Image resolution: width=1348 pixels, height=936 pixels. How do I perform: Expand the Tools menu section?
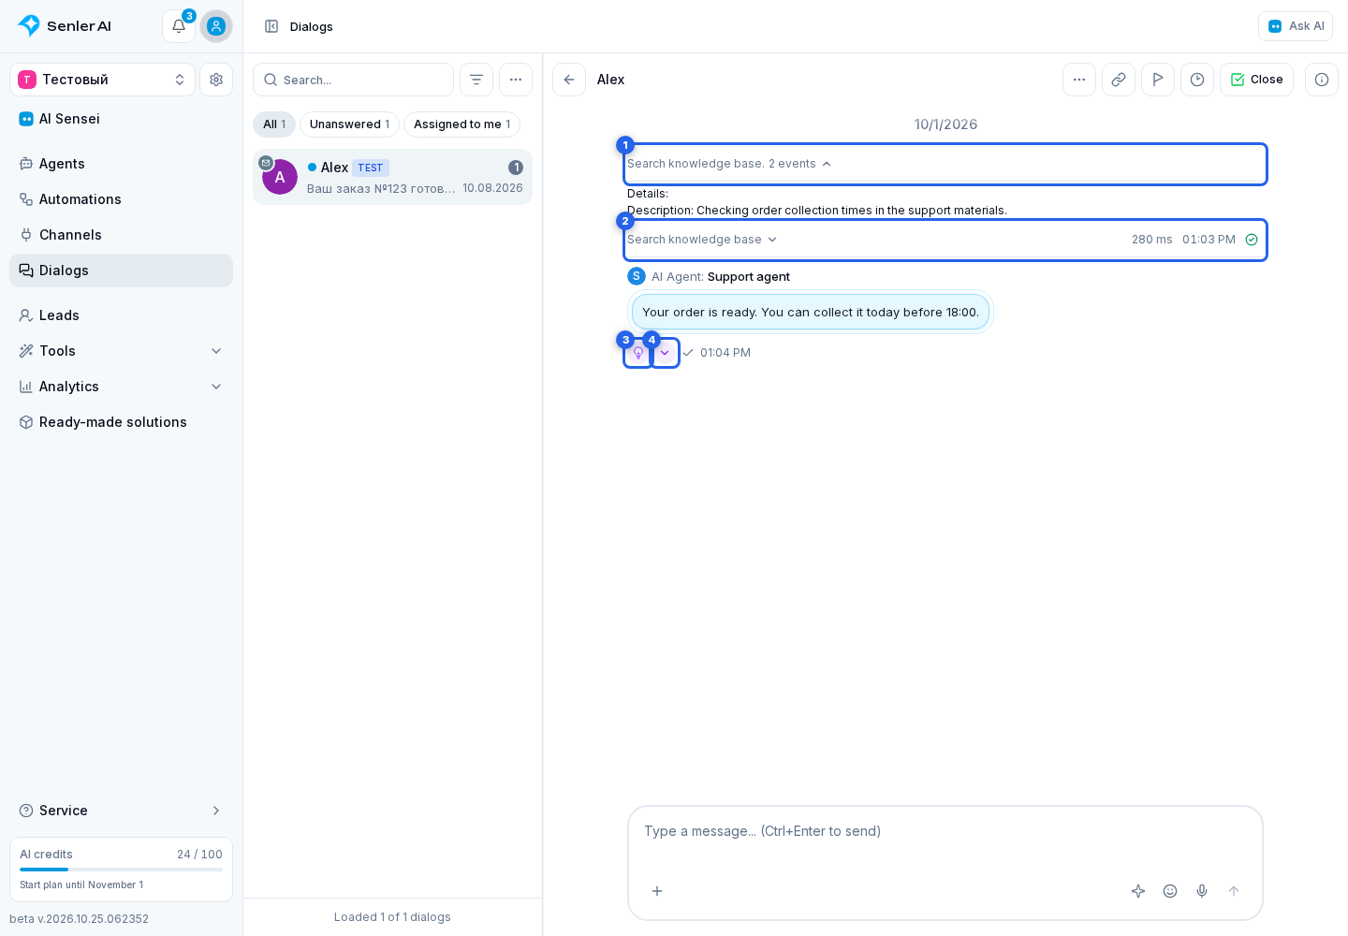(x=121, y=351)
